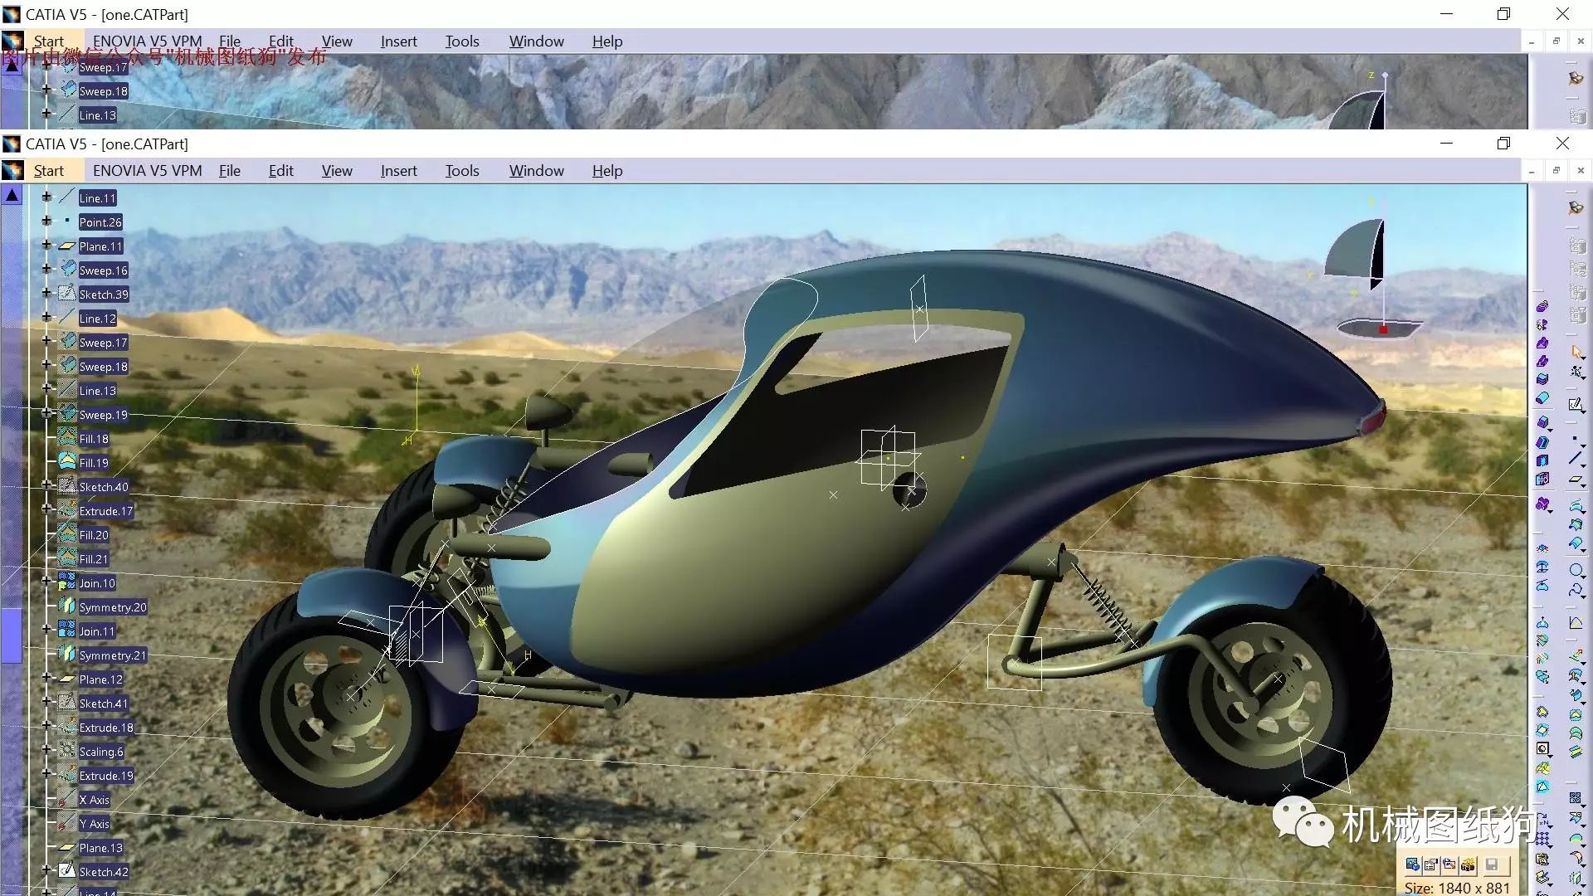Expand the Join.10 tree node
Viewport: 1593px width, 896px height.
click(46, 582)
